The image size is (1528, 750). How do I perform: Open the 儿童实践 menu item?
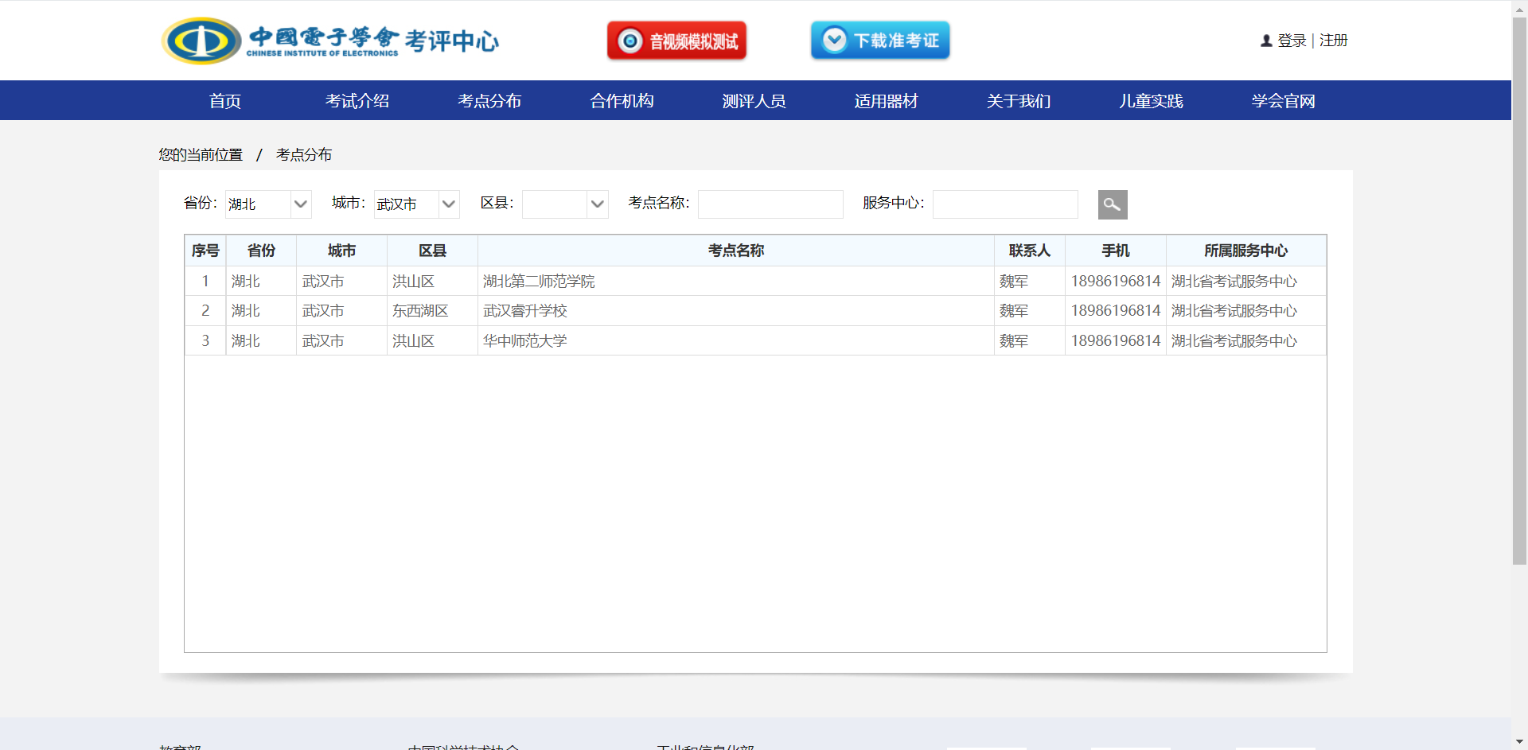1150,101
